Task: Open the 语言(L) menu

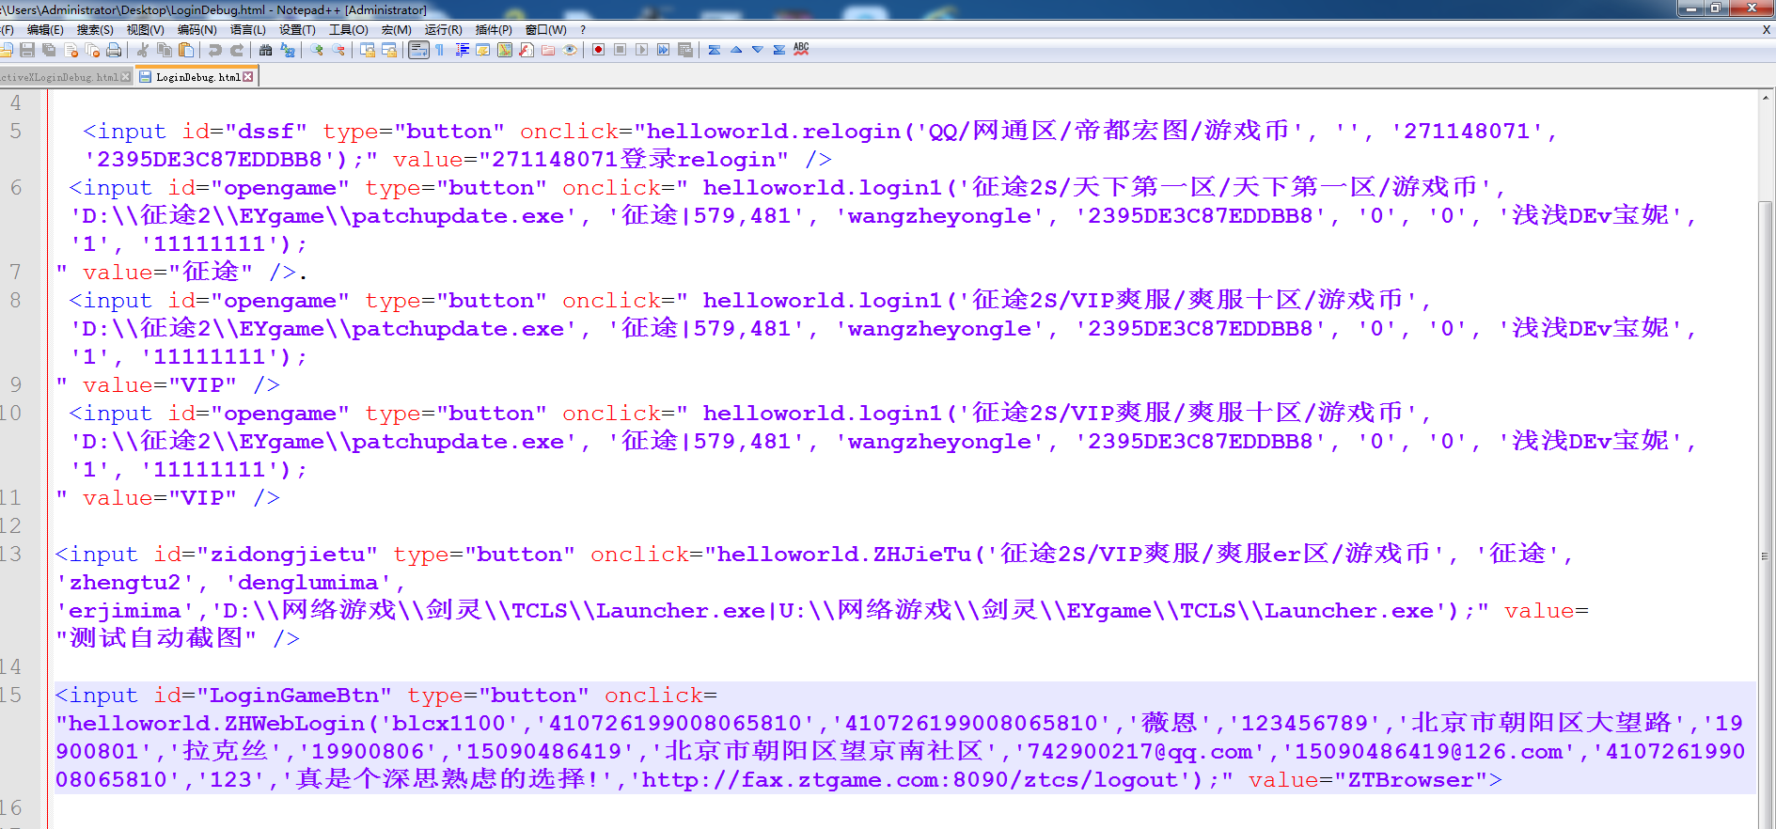Action: [248, 30]
